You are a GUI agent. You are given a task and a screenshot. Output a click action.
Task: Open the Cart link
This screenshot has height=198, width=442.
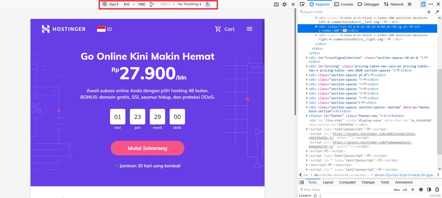pos(225,29)
